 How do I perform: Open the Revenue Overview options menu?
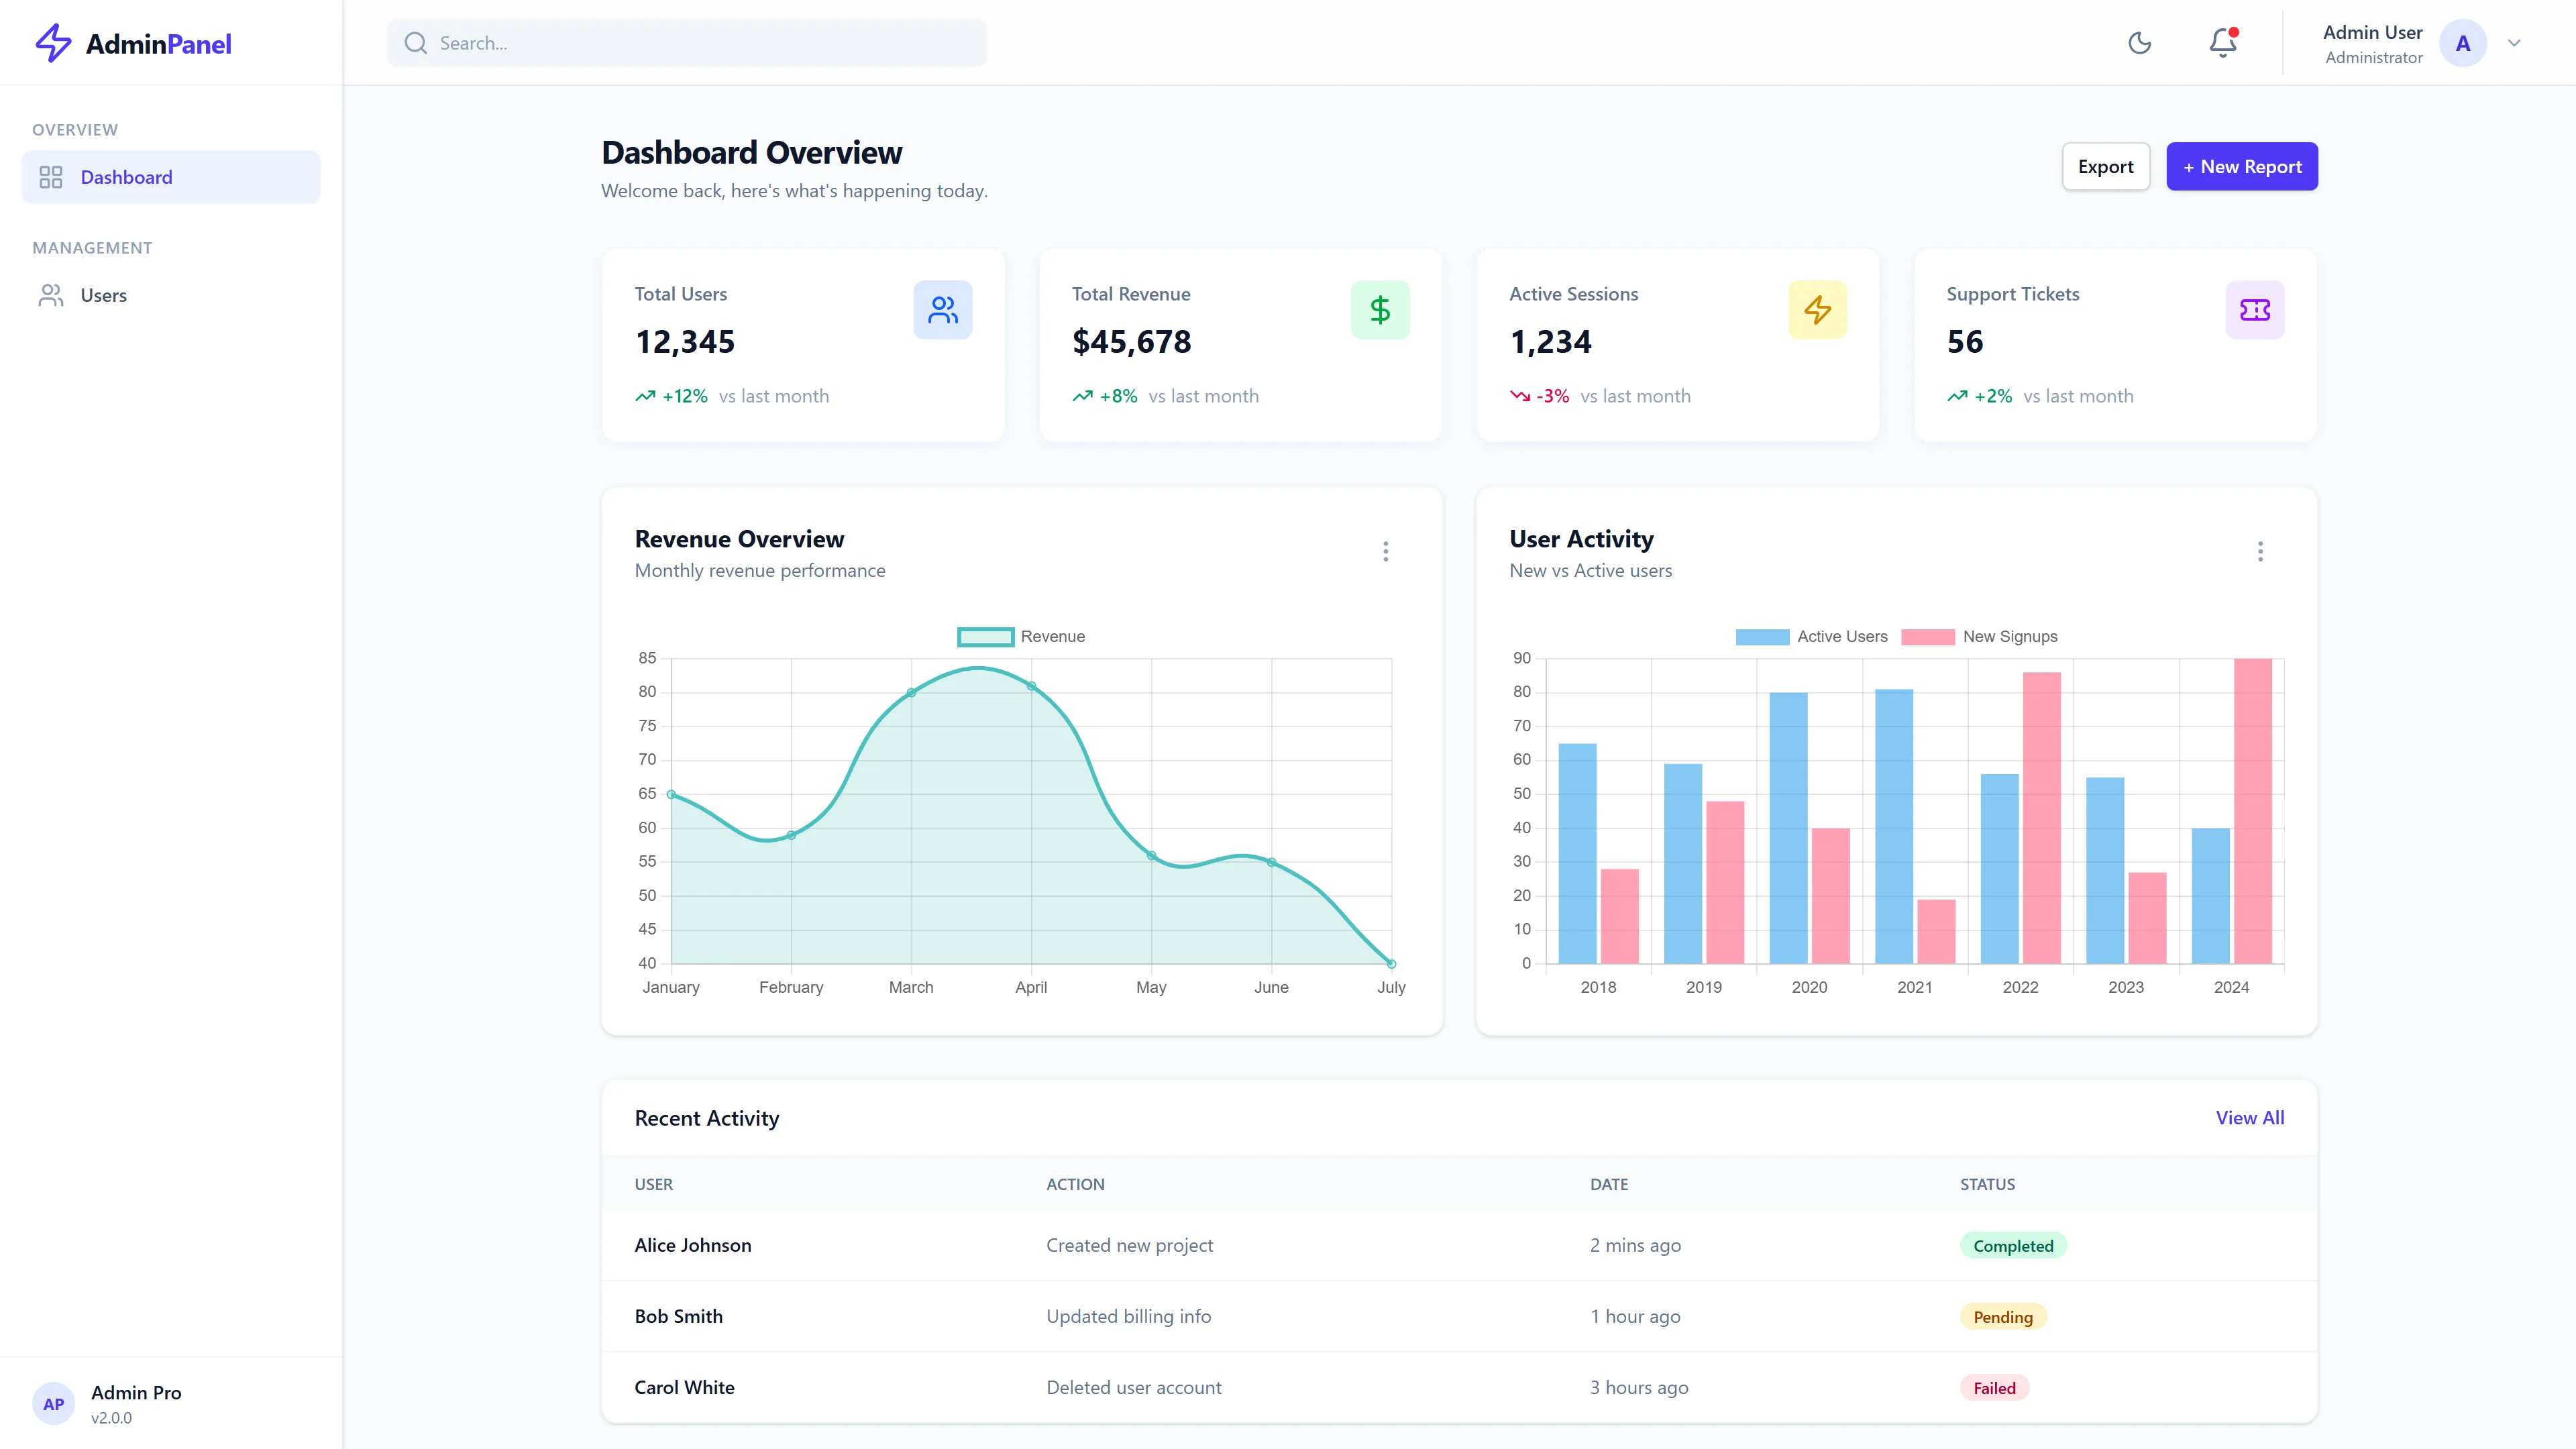coord(1386,551)
